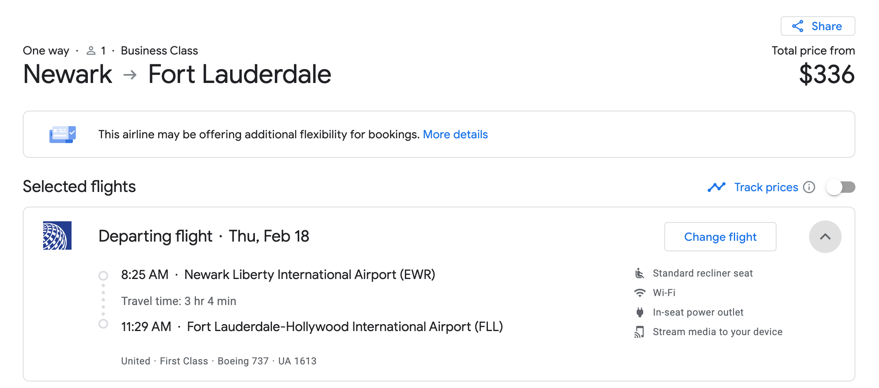Screen dimensions: 879x388
Task: Collapse the departing flight details
Action: tap(825, 237)
